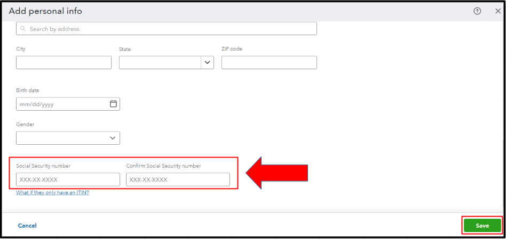The image size is (506, 239).
Task: Click the 'Gender' label text
Action: [25, 125]
